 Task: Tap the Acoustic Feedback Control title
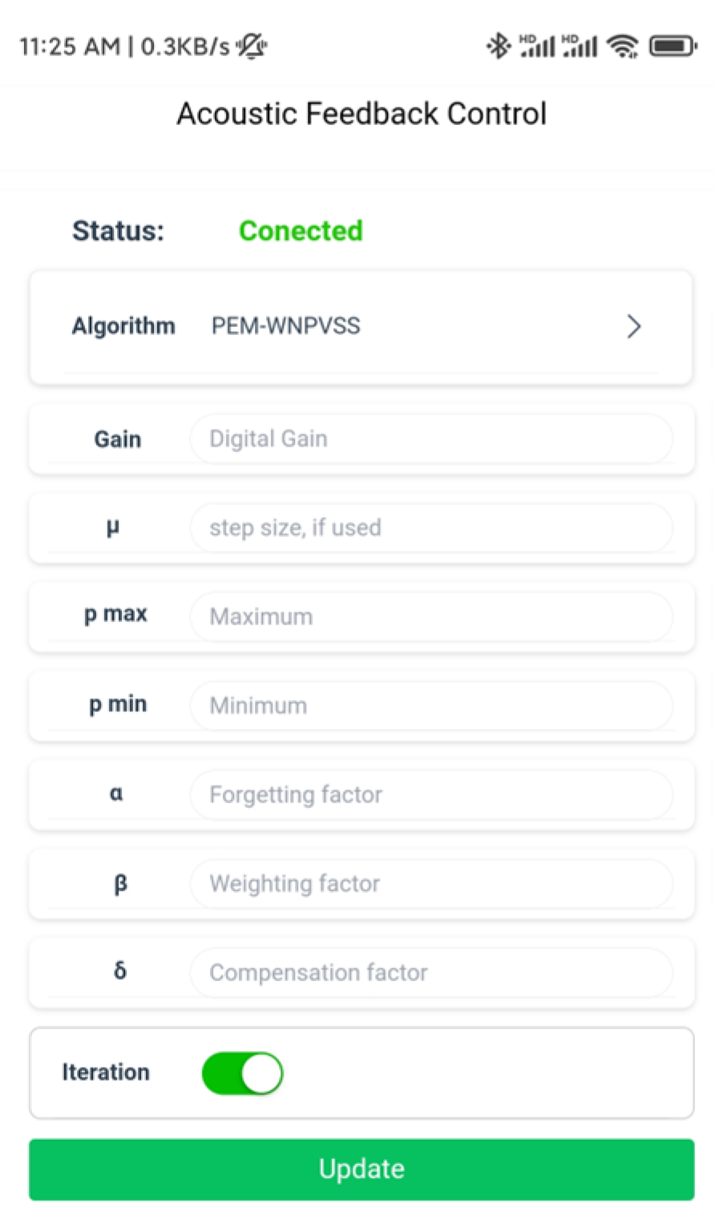coord(362,114)
